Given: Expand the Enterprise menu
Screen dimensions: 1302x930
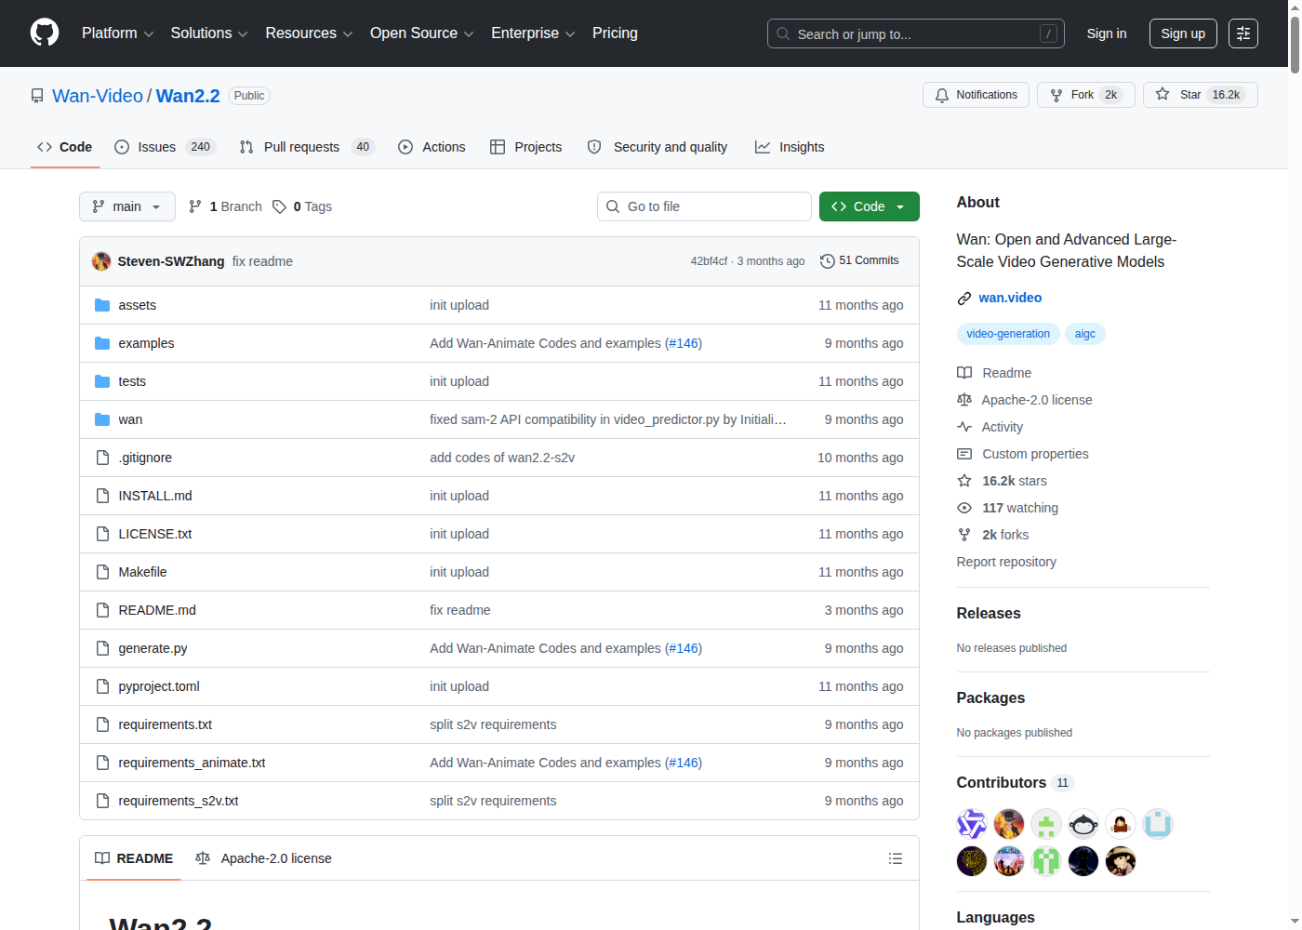Looking at the screenshot, I should click(533, 33).
